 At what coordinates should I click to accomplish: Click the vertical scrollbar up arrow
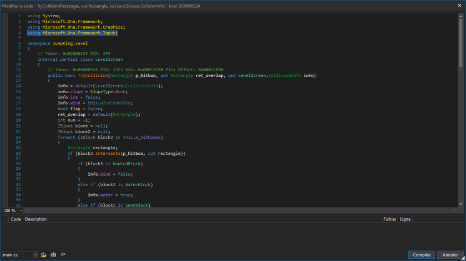pos(461,16)
